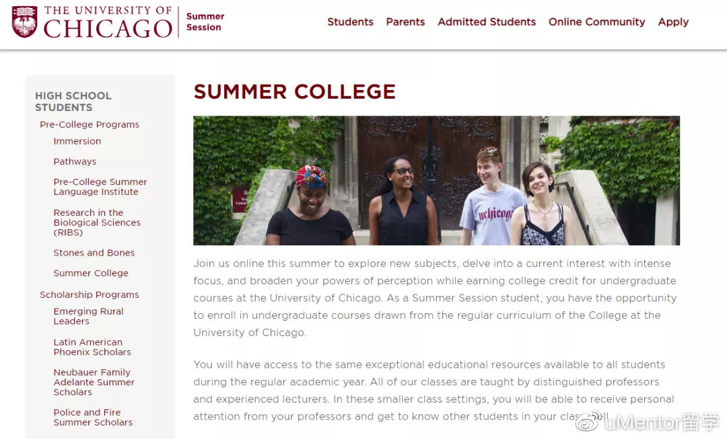Open Research in the Biological Sciences (RIBS)

tap(97, 223)
